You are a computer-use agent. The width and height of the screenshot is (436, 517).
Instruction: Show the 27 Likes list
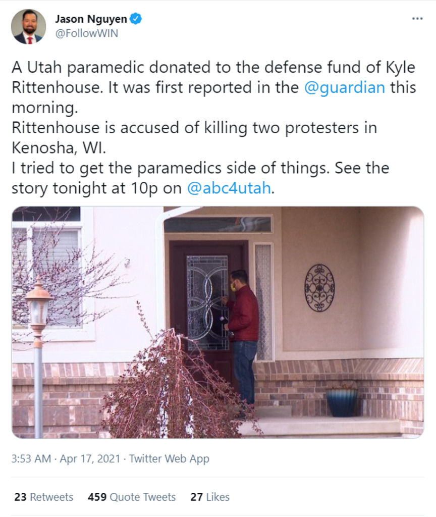pyautogui.click(x=210, y=497)
